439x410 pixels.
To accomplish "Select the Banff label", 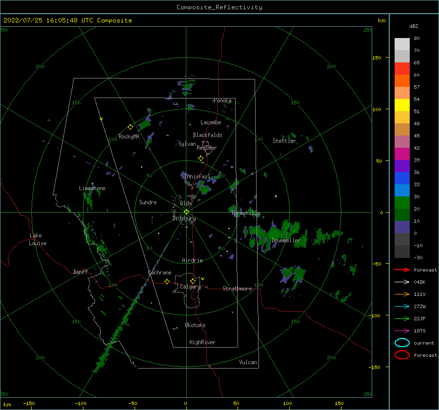I will pos(80,272).
